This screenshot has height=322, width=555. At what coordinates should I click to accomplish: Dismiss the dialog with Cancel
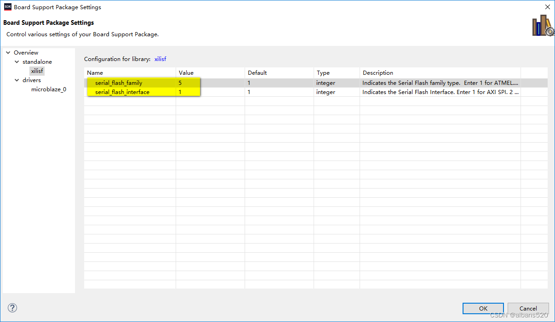pyautogui.click(x=528, y=308)
